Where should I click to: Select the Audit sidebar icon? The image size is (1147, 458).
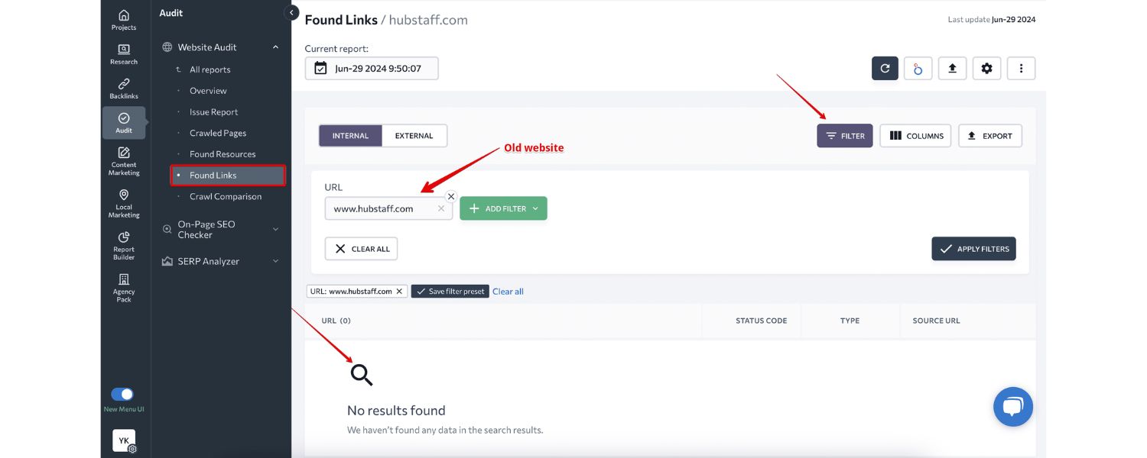(123, 121)
